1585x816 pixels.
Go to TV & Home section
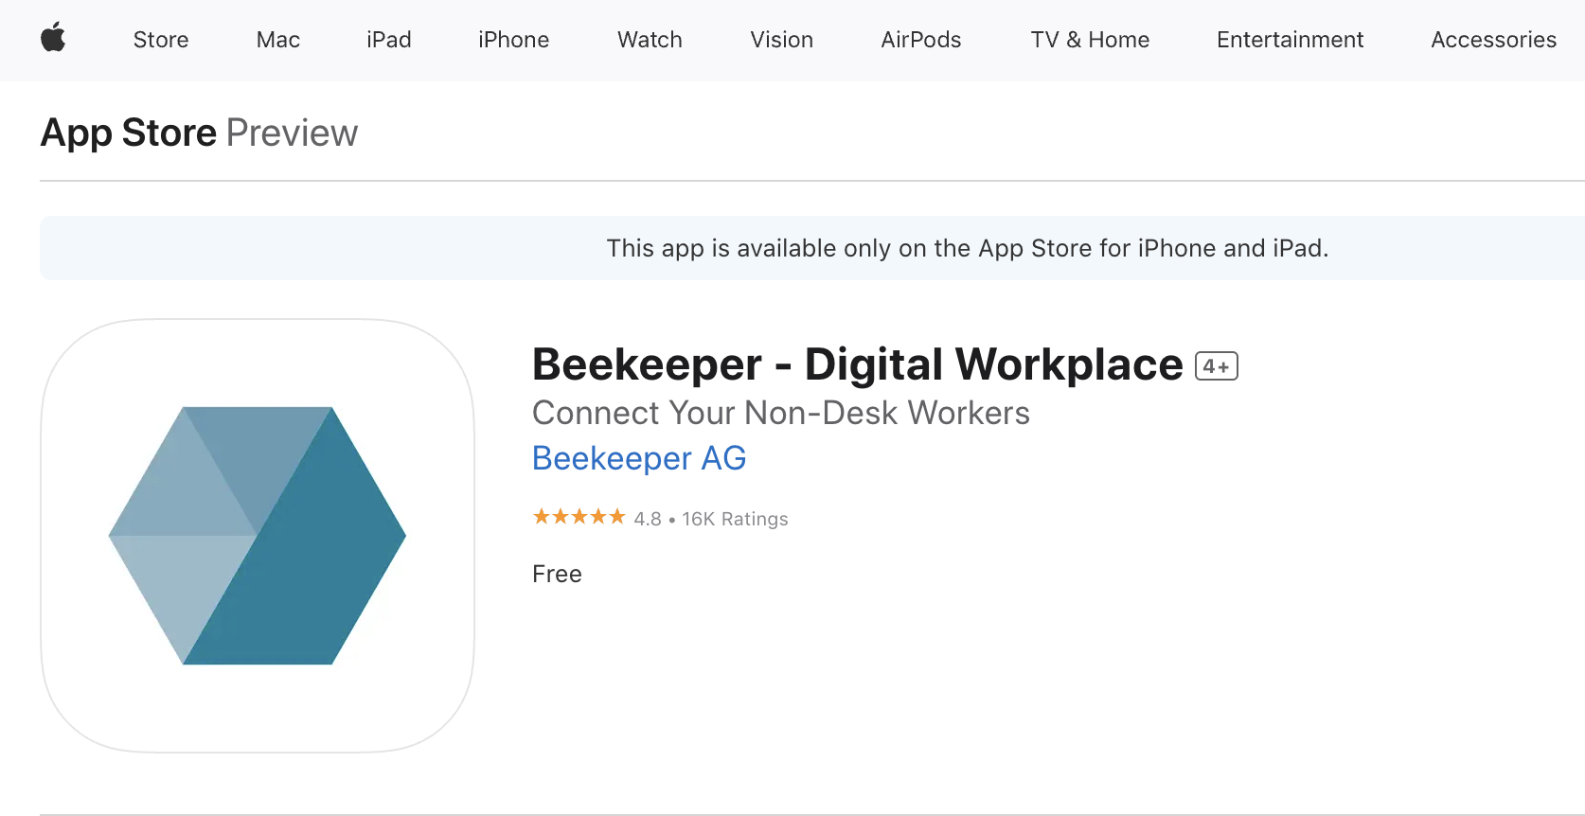tap(1090, 40)
